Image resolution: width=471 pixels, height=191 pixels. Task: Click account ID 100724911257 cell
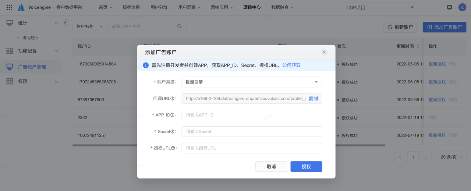(x=92, y=135)
